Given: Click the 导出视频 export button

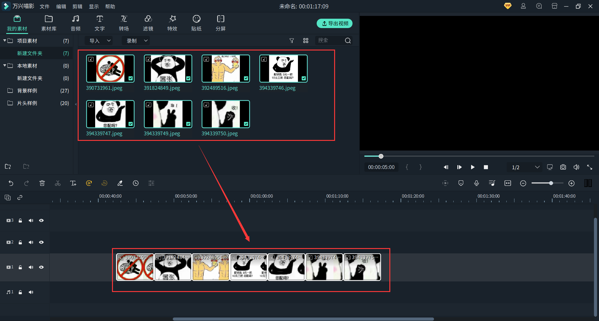Looking at the screenshot, I should click(334, 23).
